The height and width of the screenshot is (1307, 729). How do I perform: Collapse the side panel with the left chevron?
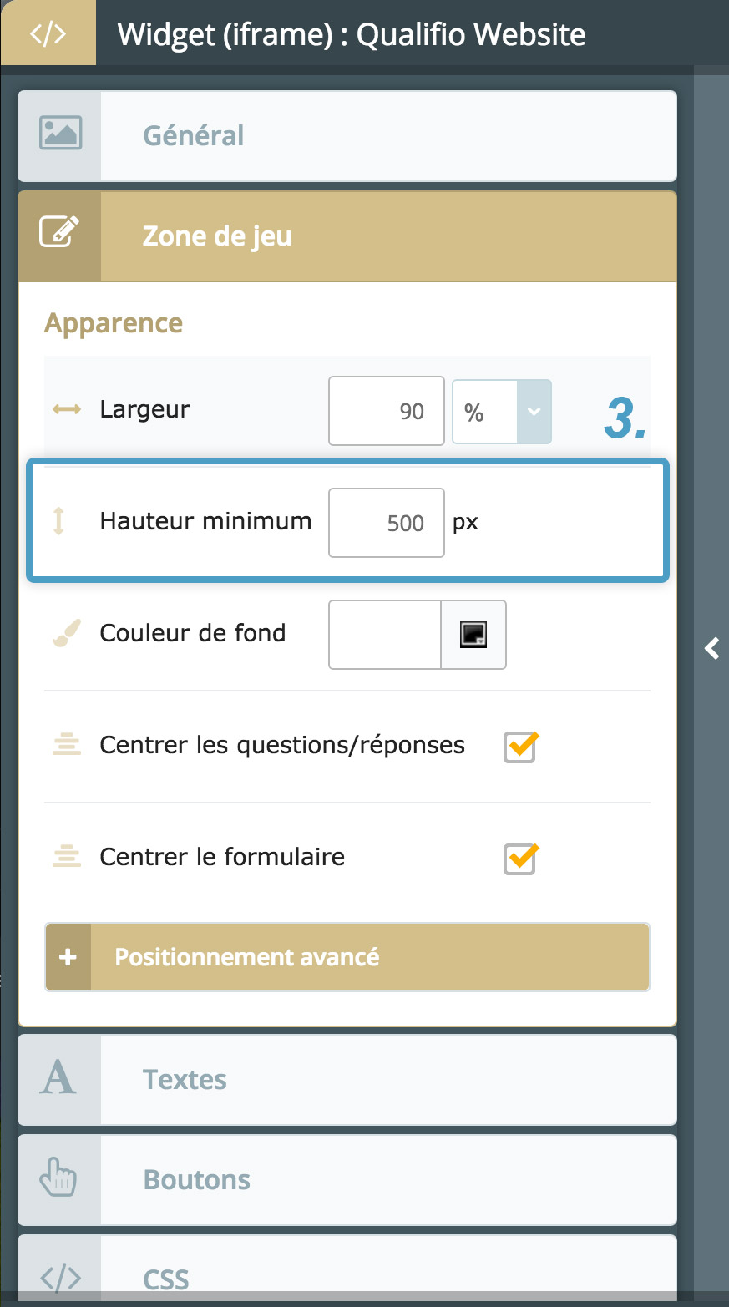[711, 648]
